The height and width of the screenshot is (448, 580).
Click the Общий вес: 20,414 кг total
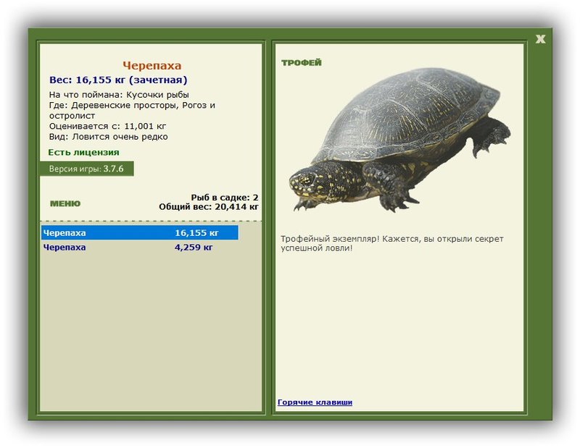click(209, 207)
